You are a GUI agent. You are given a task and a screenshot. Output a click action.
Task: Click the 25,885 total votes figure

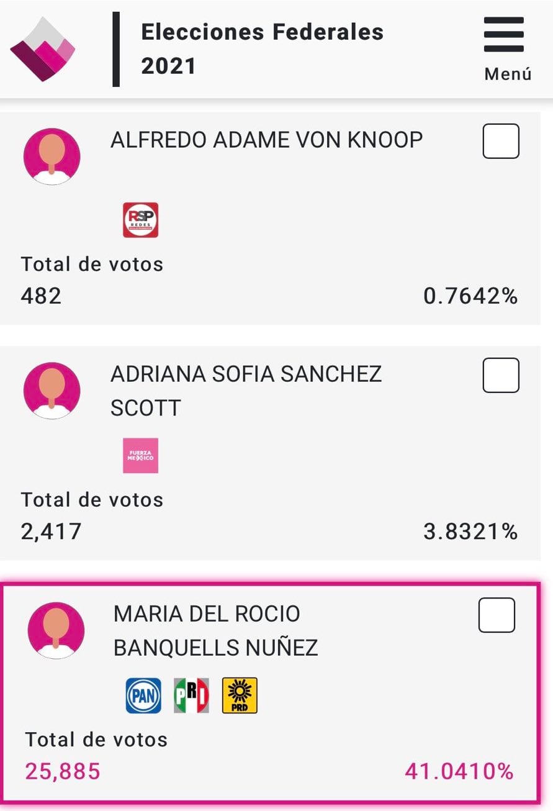click(x=63, y=771)
